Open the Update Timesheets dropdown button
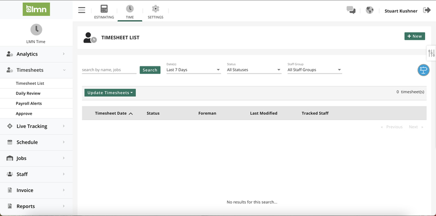This screenshot has width=436, height=216. click(x=110, y=92)
